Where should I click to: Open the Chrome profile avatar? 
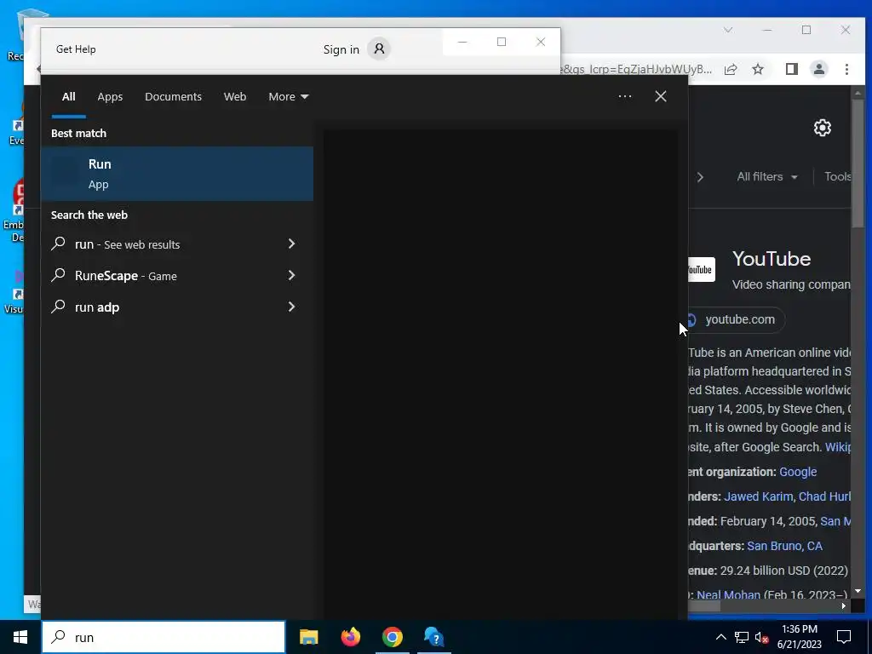pyautogui.click(x=818, y=69)
